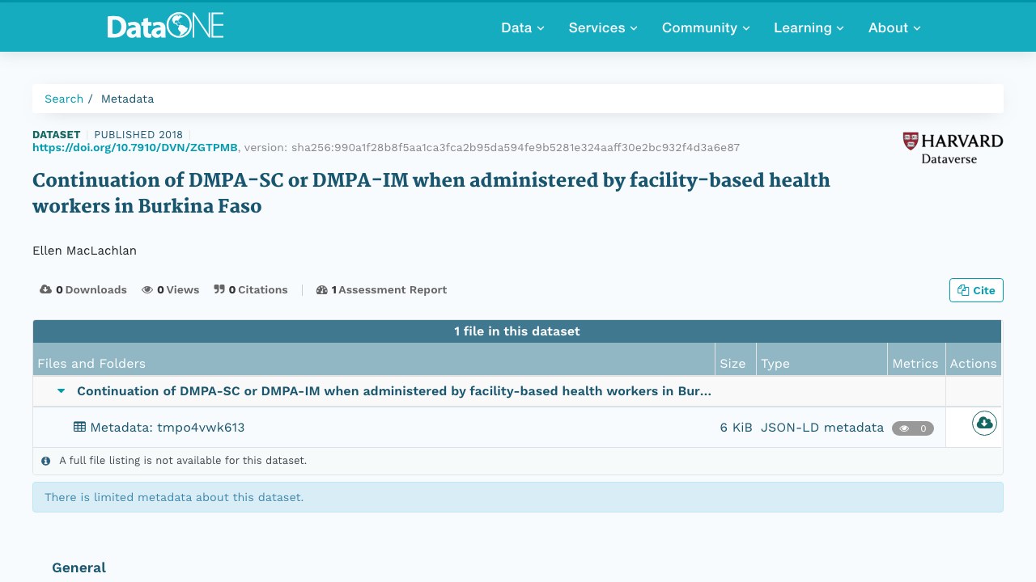Click the limited metadata notice banner
The height and width of the screenshot is (582, 1036).
tap(518, 497)
